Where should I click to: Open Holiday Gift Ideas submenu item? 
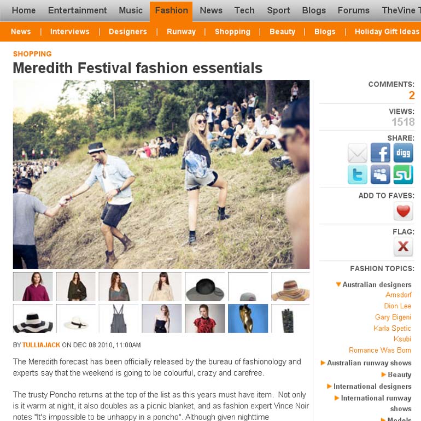[x=387, y=31]
